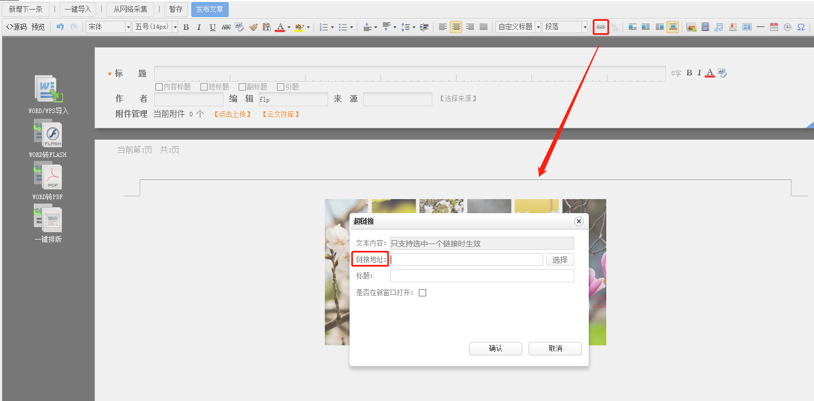Click the hyperlink (chain) icon in toolbar
The image size is (814, 401).
pyautogui.click(x=601, y=27)
